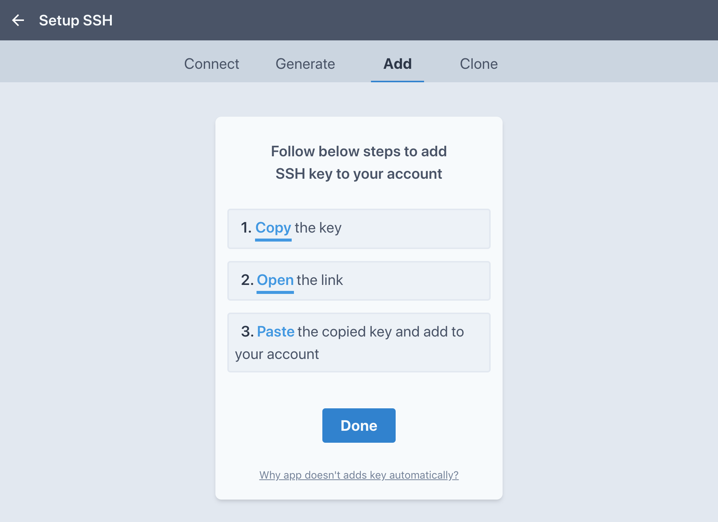Select step 1 card 'Copy the key'
This screenshot has width=718, height=522.
click(x=359, y=228)
